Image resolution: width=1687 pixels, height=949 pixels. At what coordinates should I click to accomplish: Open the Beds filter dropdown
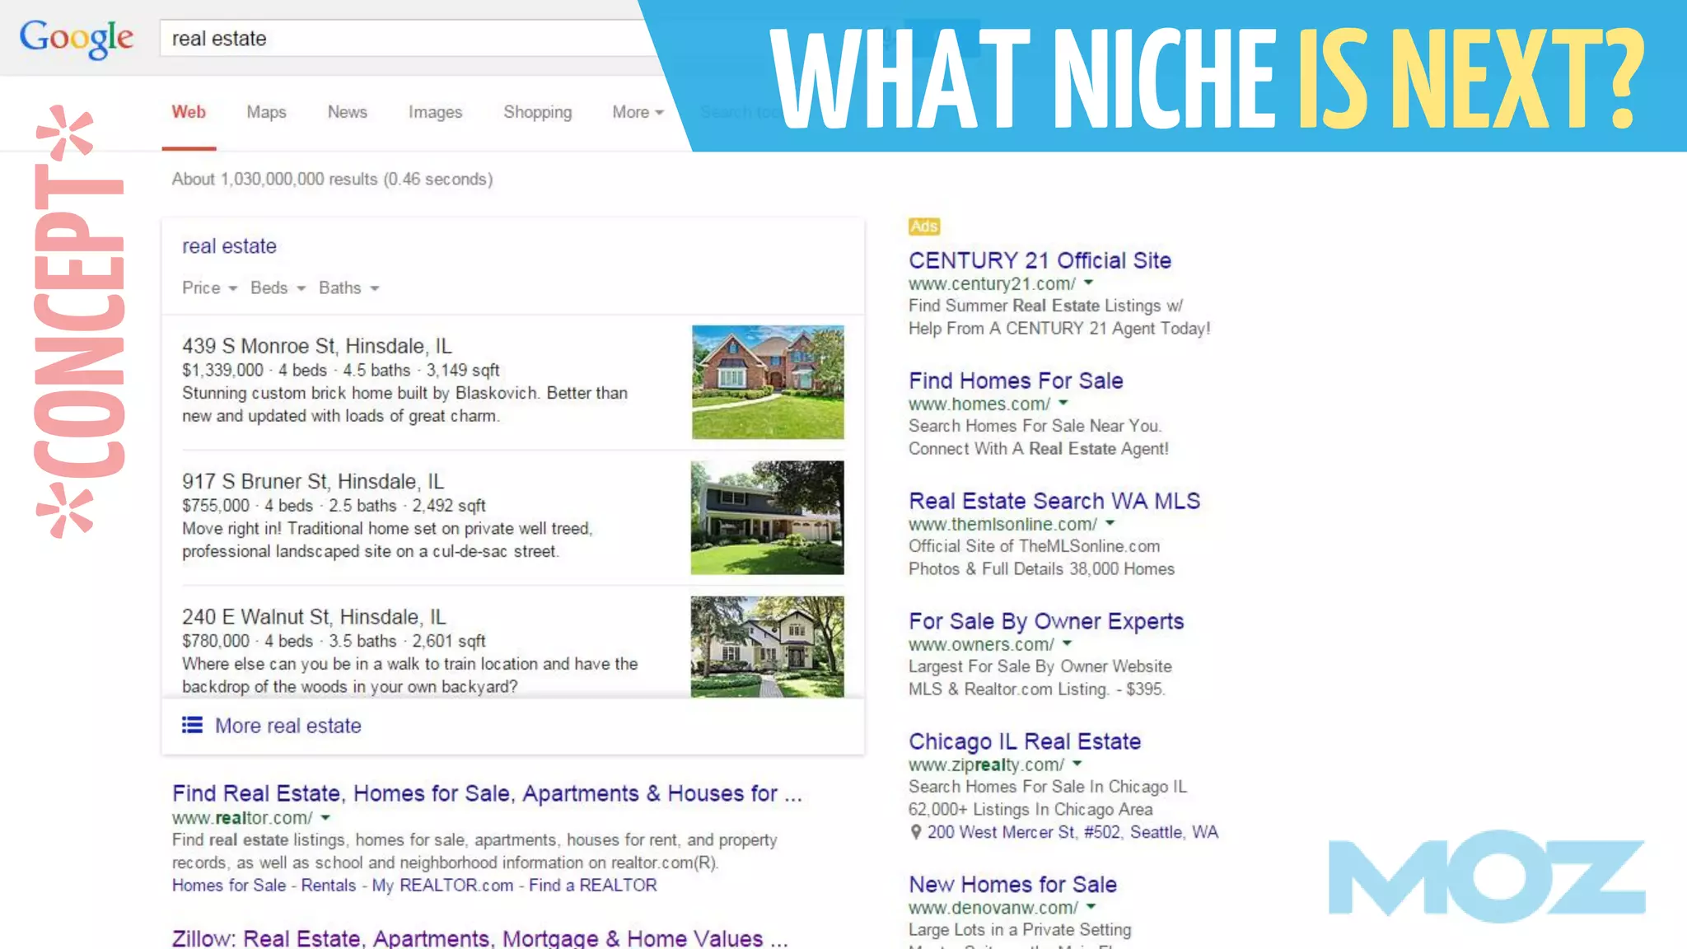tap(278, 288)
